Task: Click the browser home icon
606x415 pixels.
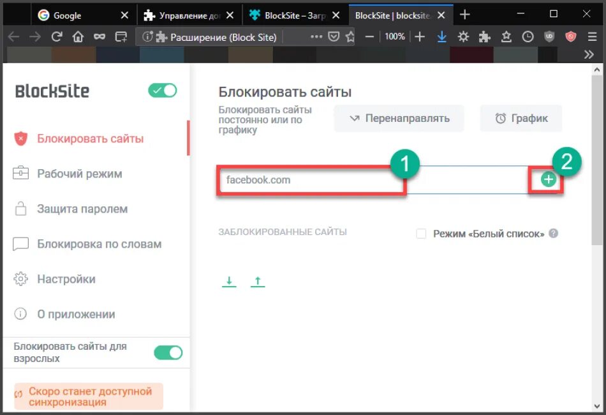Action: [78, 37]
